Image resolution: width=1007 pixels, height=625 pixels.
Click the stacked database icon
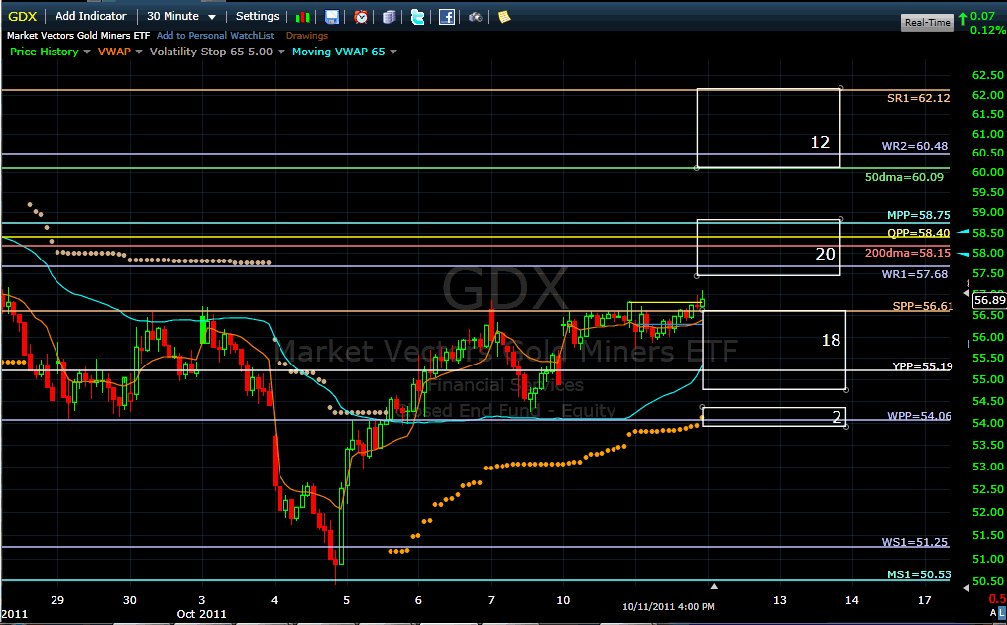click(390, 17)
